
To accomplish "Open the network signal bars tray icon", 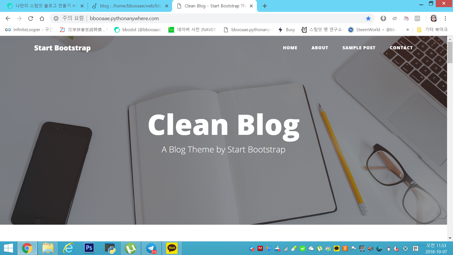I will [x=286, y=248].
